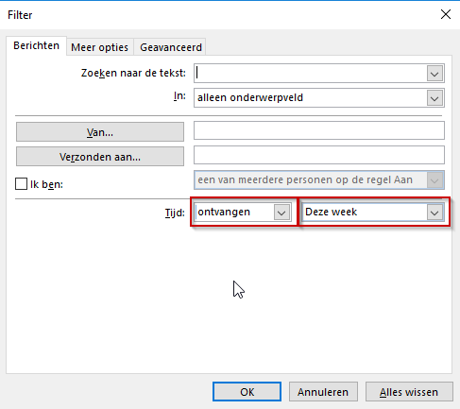The image size is (460, 409).
Task: Focus the text field beside Verzonden aan...
Action: point(319,155)
